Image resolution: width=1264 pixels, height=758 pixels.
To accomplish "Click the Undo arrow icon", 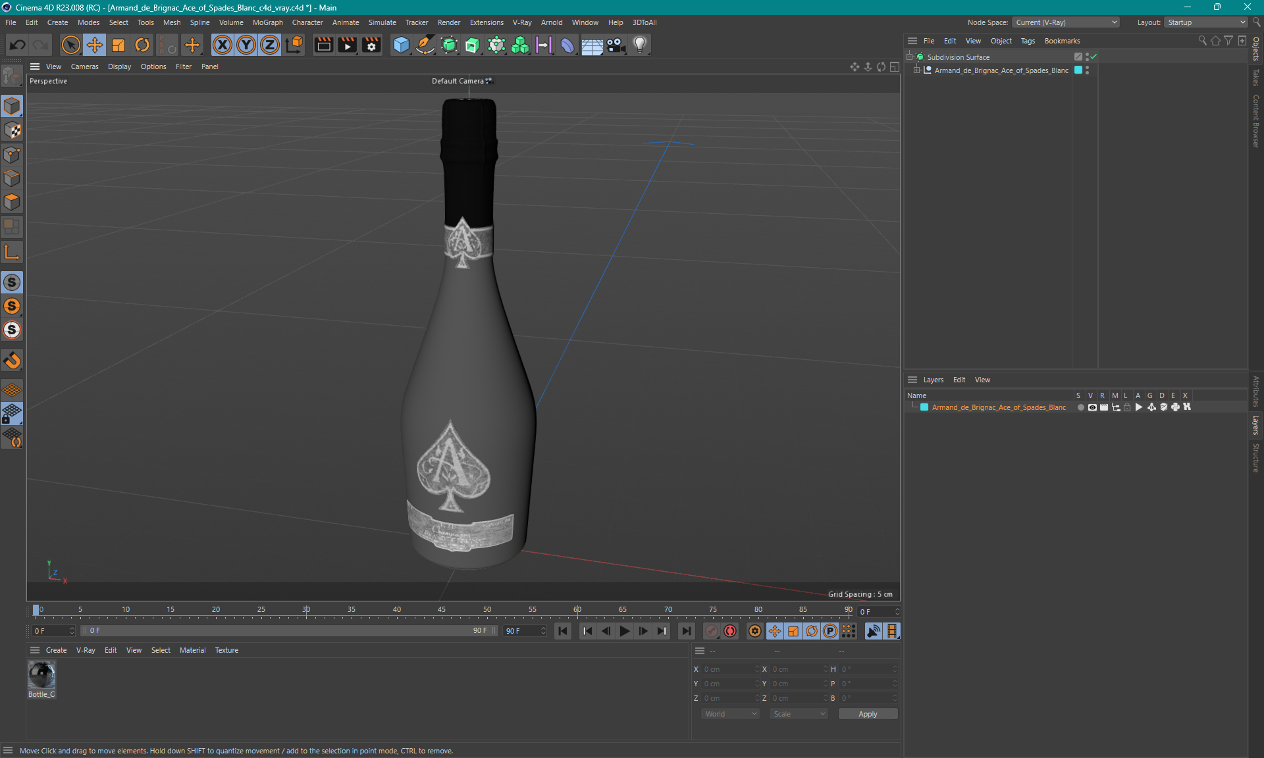I will tap(18, 45).
